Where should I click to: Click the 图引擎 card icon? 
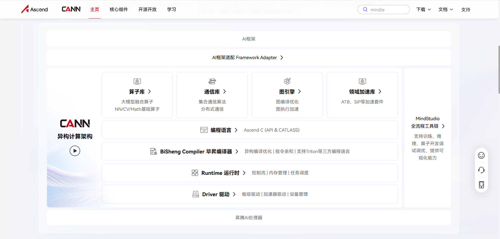tap(287, 81)
